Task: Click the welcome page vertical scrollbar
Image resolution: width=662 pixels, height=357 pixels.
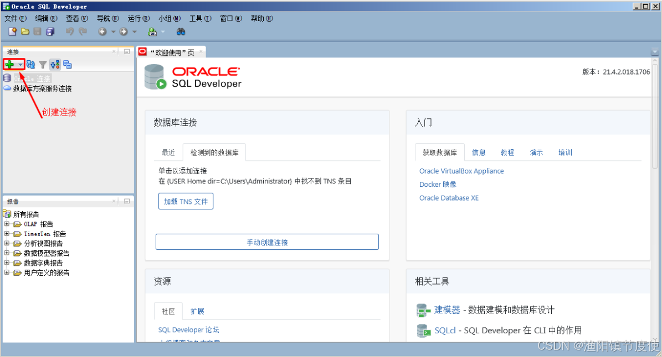Action: pyautogui.click(x=655, y=116)
